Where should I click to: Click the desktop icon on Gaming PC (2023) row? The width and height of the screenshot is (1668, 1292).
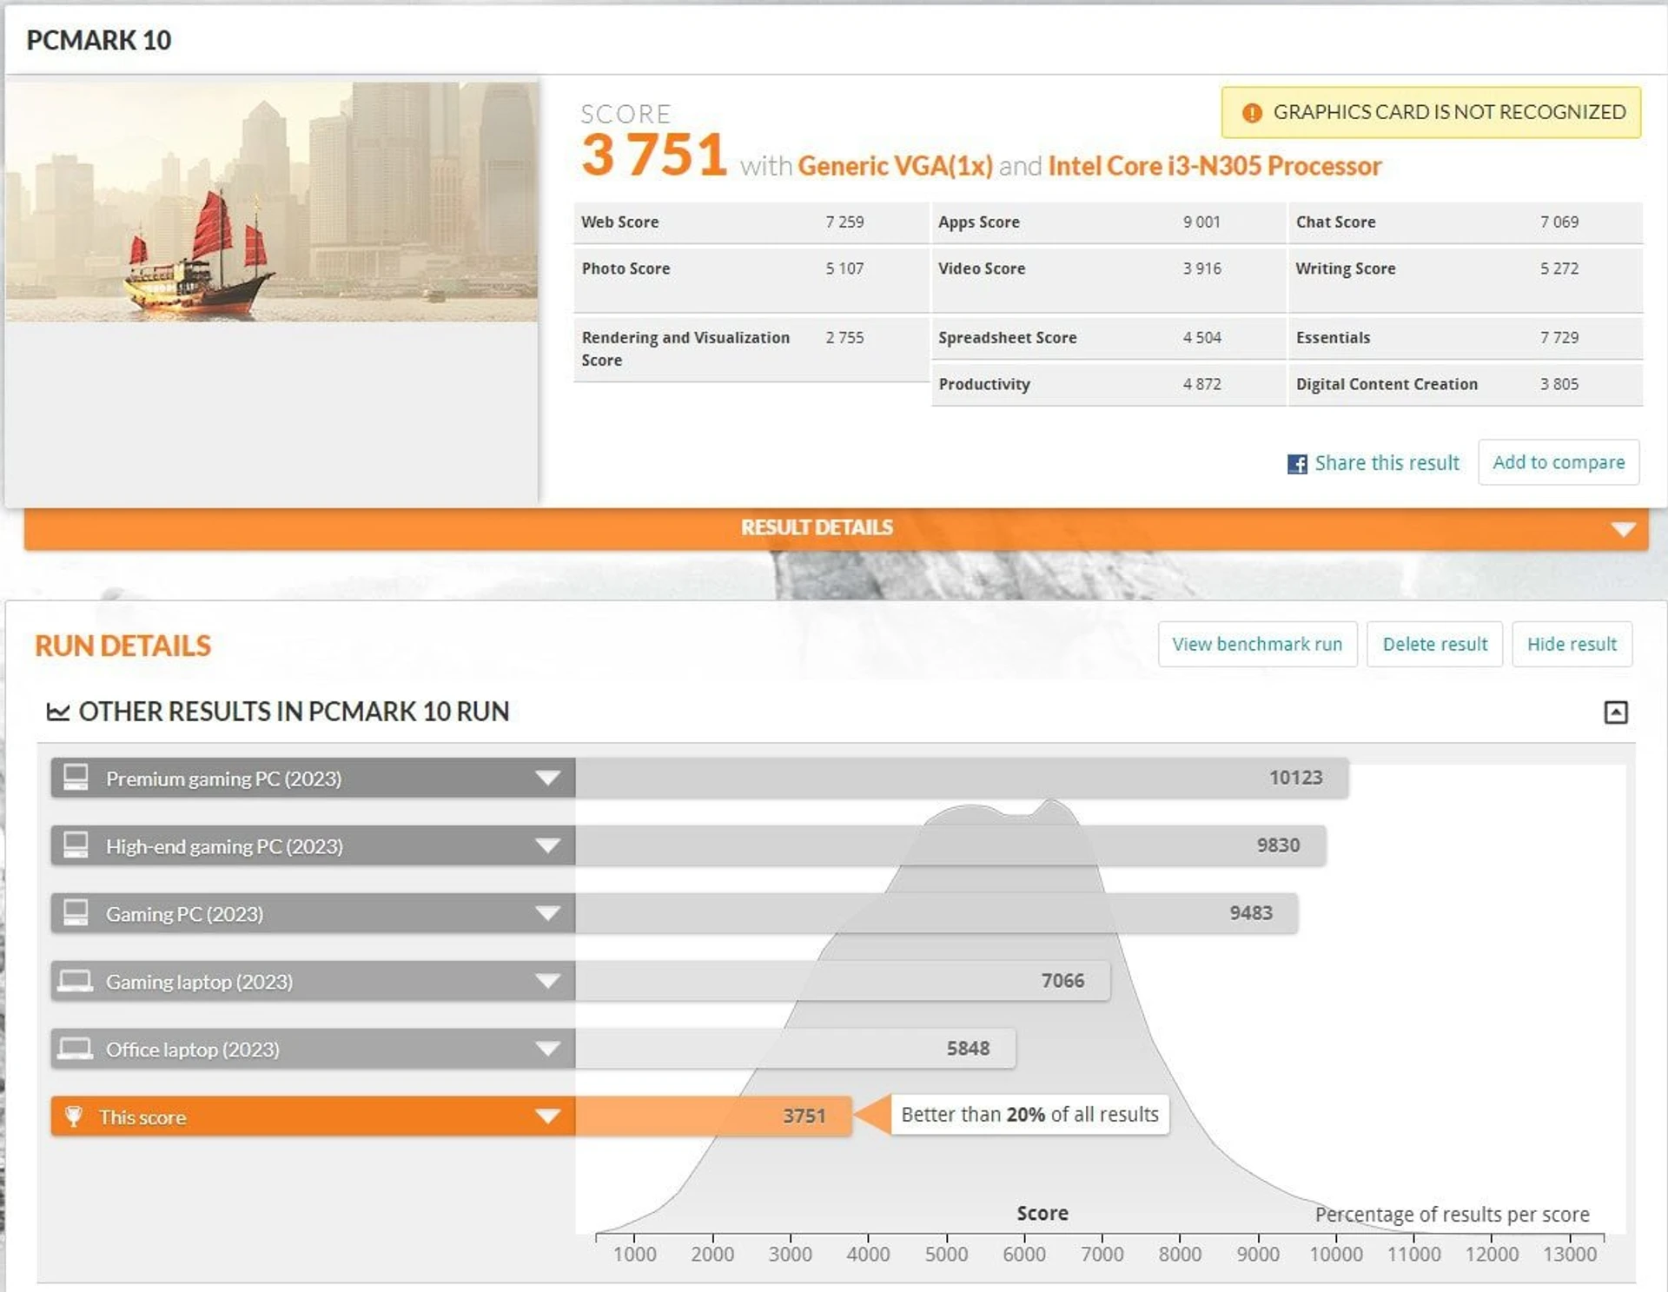click(76, 912)
